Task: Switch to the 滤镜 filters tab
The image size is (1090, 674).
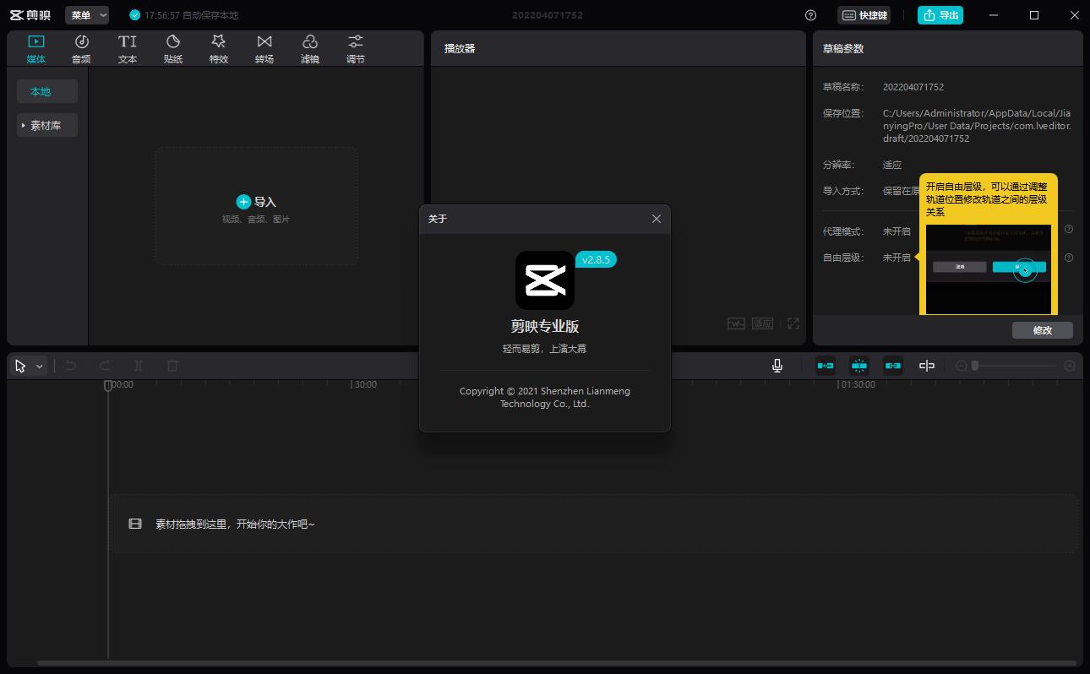Action: click(x=310, y=49)
